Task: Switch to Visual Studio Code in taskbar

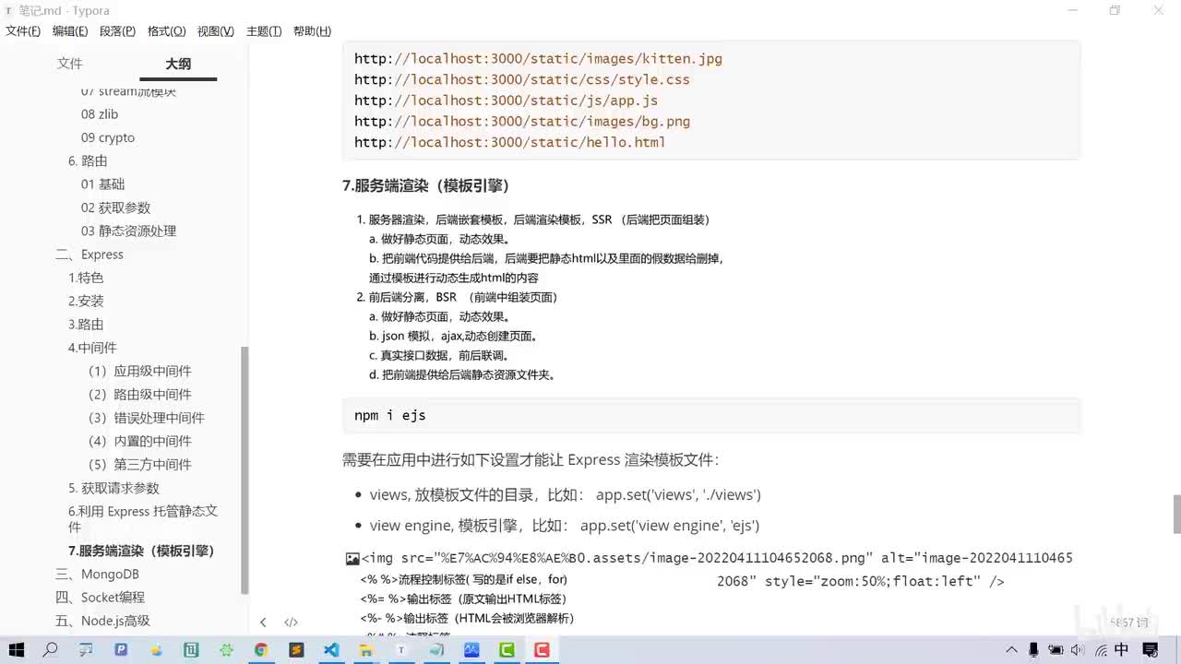Action: (331, 650)
